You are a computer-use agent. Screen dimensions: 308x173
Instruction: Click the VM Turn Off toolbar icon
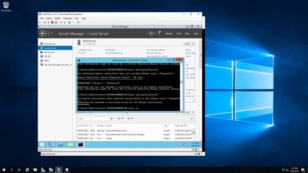pyautogui.click(x=48, y=23)
